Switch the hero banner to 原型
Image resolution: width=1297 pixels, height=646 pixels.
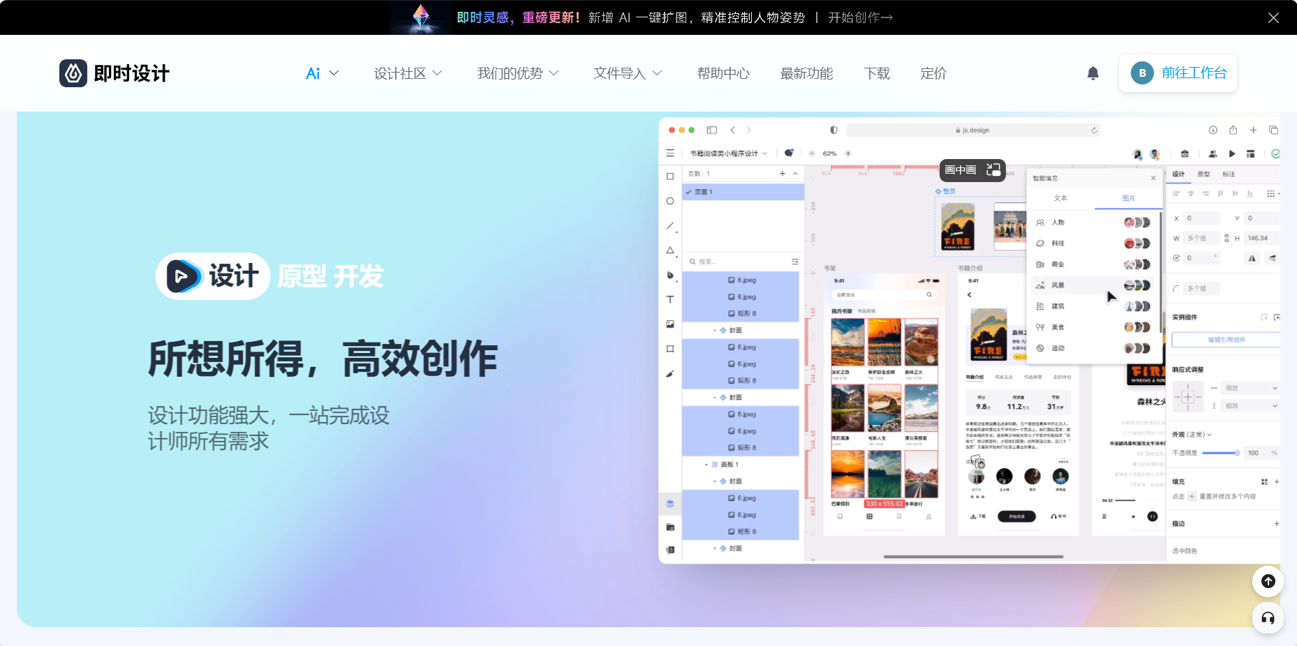click(x=302, y=277)
